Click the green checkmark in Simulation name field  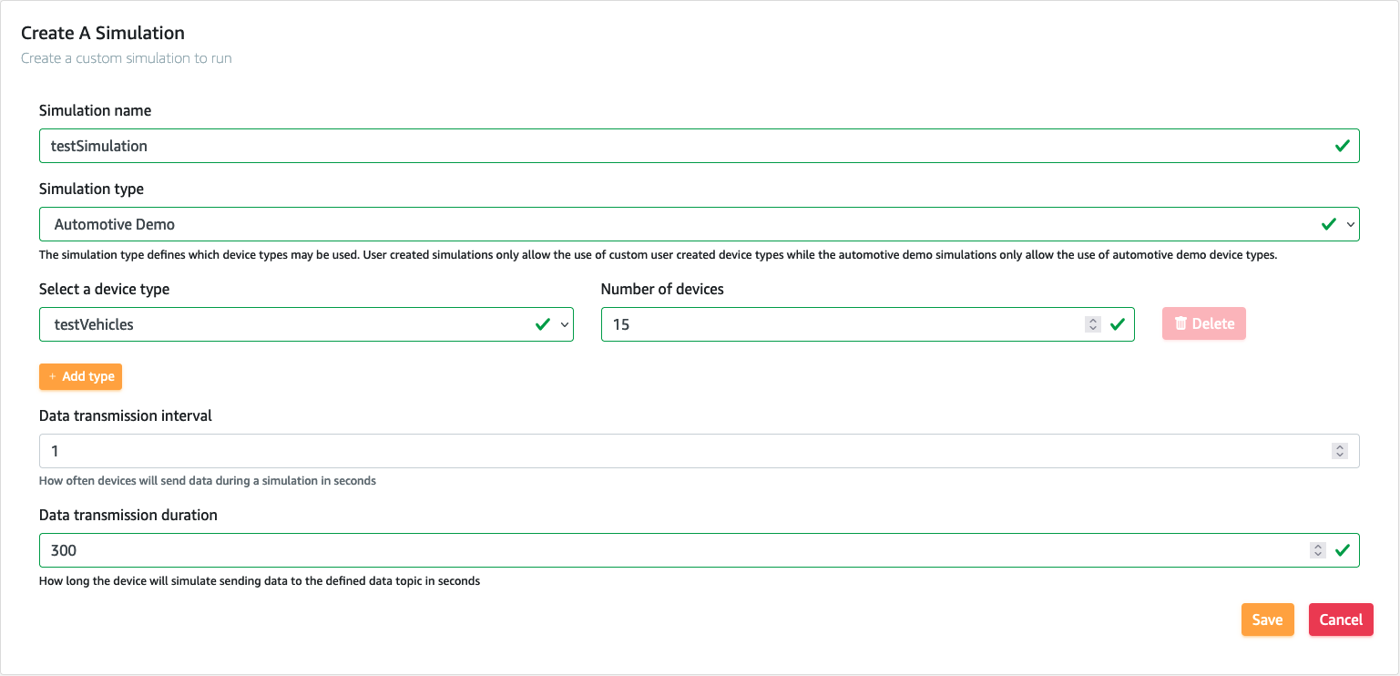(x=1342, y=146)
